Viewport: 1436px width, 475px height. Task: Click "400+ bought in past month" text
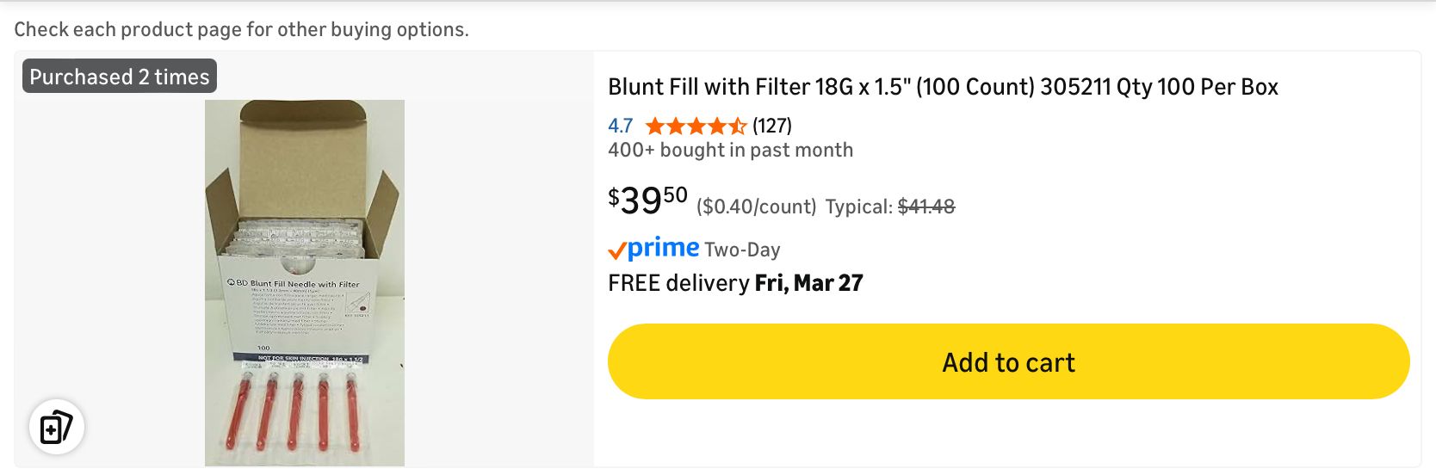pos(730,150)
